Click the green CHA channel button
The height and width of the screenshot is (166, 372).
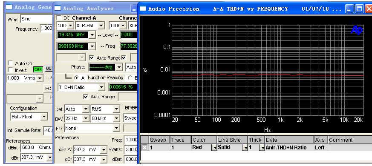38,69
